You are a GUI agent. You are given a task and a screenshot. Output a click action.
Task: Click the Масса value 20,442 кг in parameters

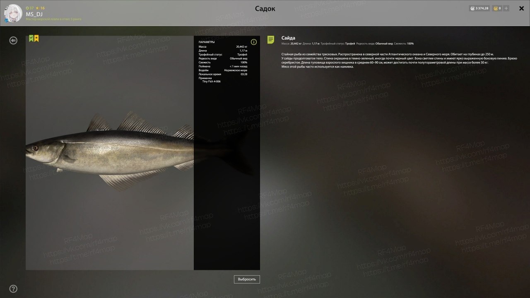[241, 47]
